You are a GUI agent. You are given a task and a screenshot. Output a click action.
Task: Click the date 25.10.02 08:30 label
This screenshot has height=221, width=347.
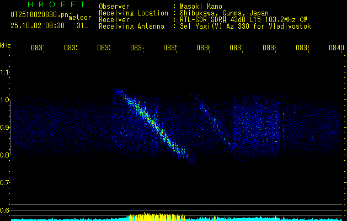tap(38, 26)
